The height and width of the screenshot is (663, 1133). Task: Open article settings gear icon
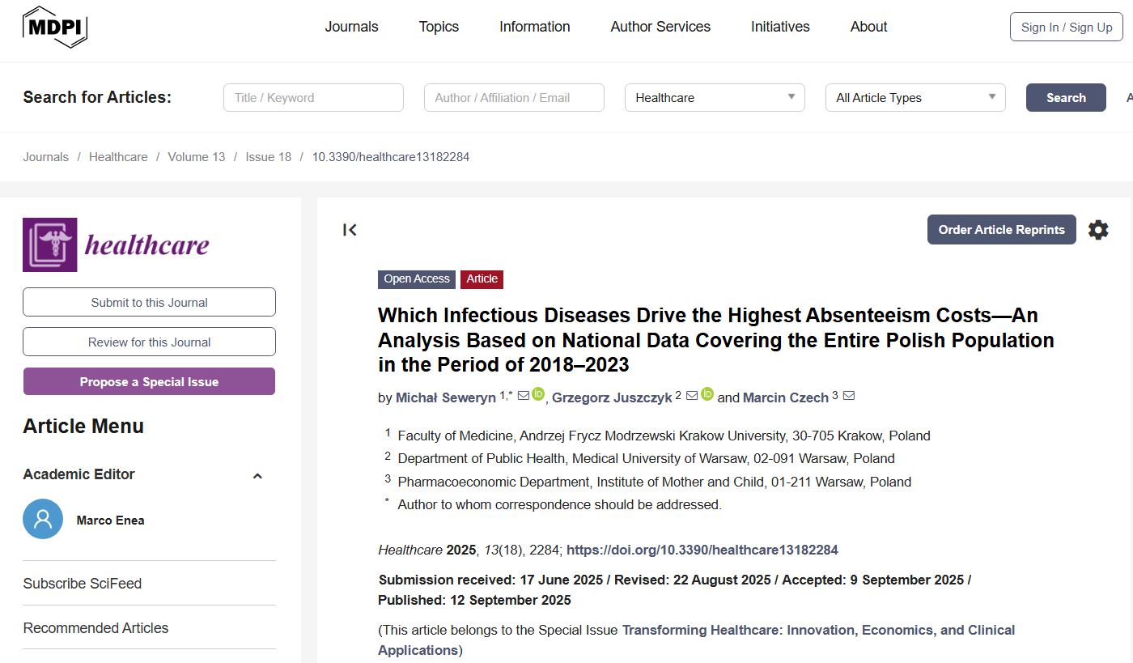point(1097,230)
